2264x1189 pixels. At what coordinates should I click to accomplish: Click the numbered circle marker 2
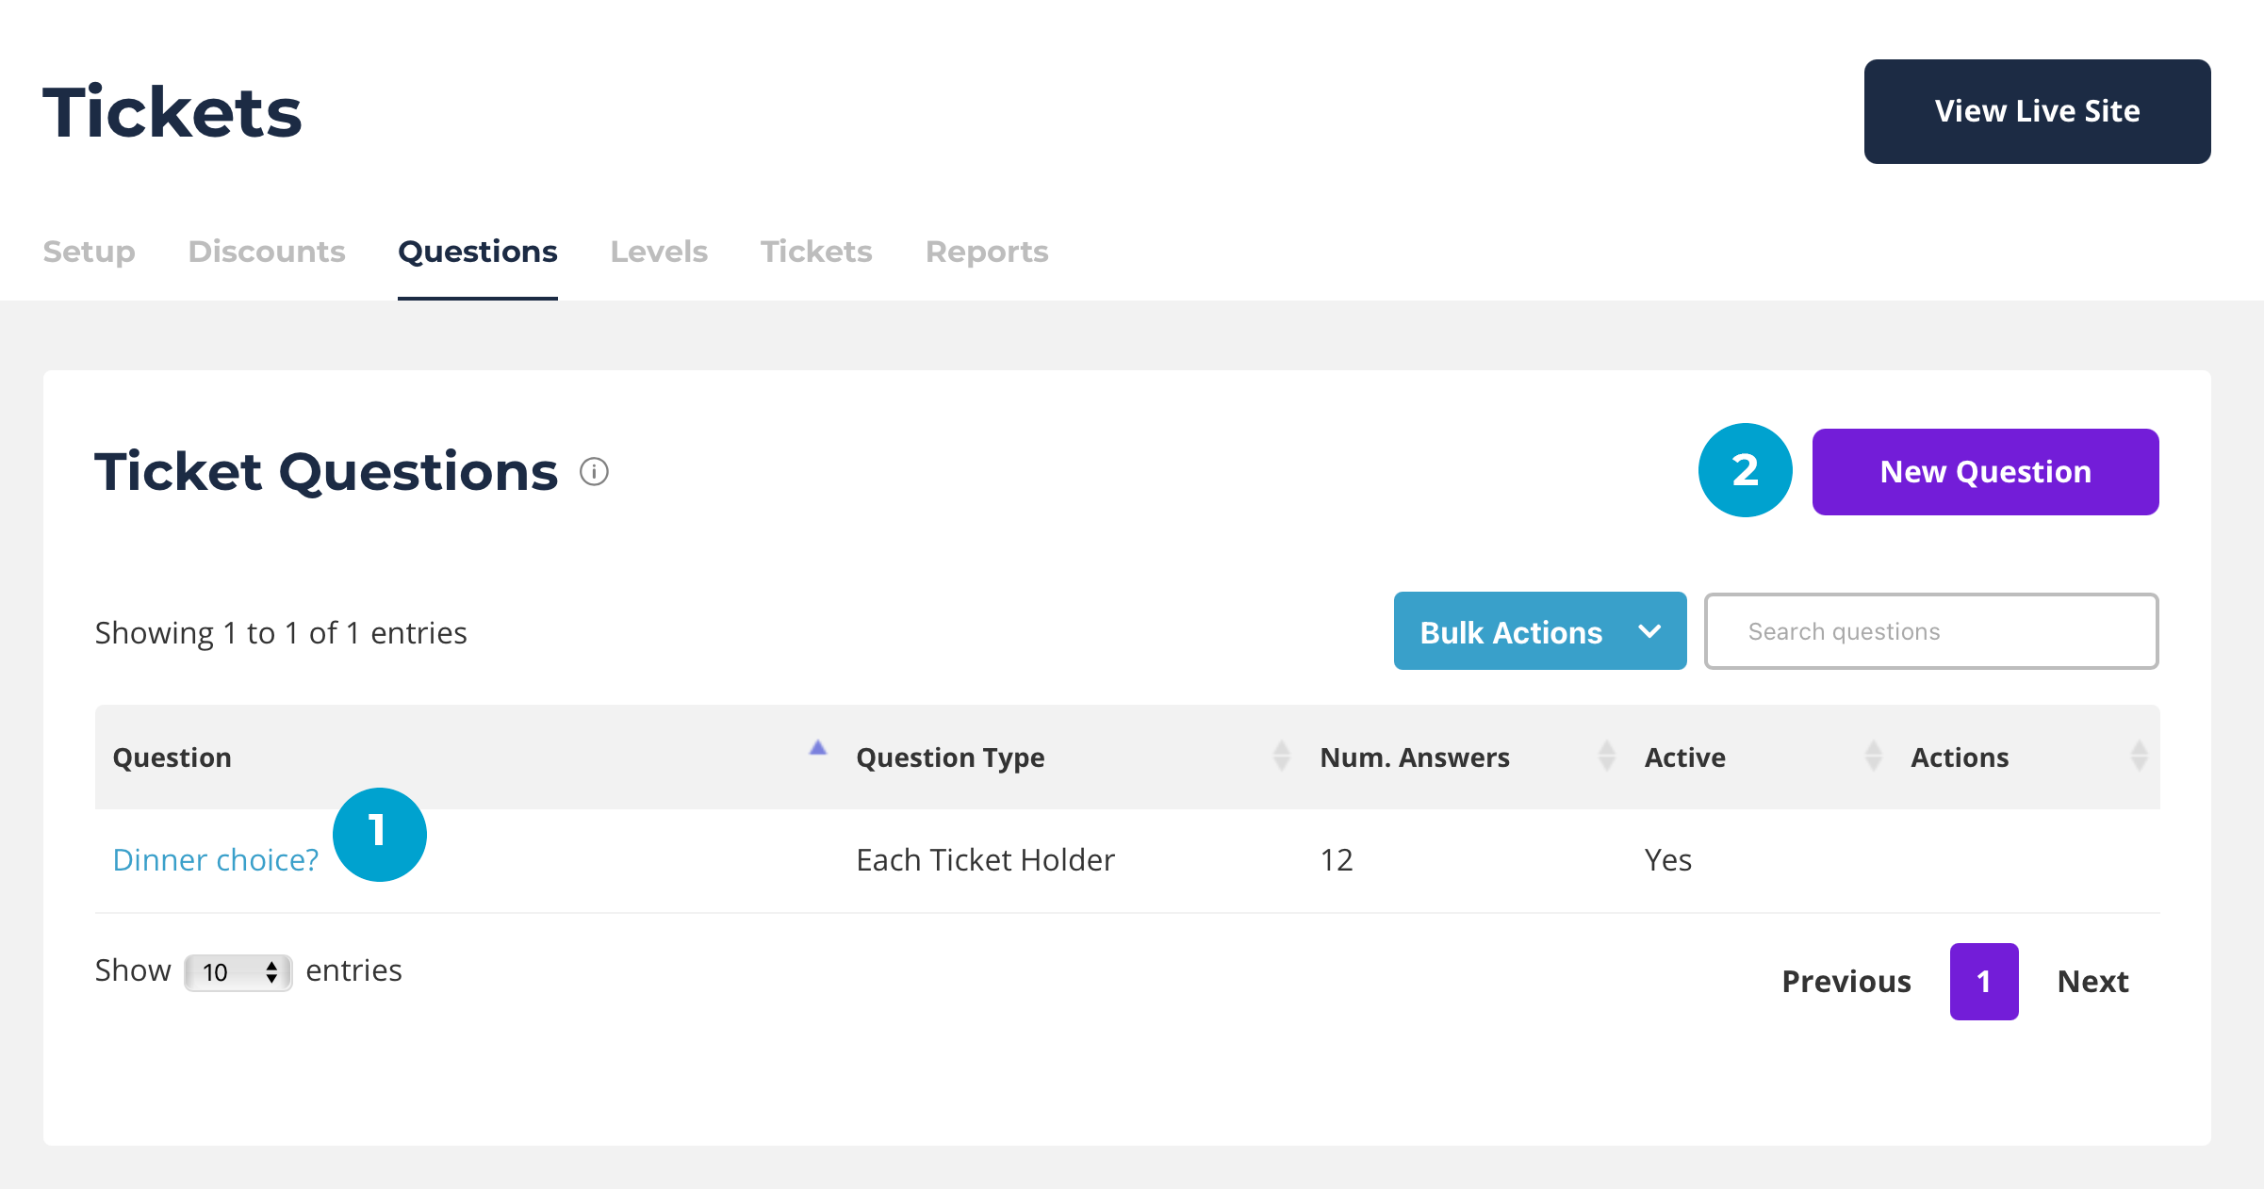tap(1745, 470)
